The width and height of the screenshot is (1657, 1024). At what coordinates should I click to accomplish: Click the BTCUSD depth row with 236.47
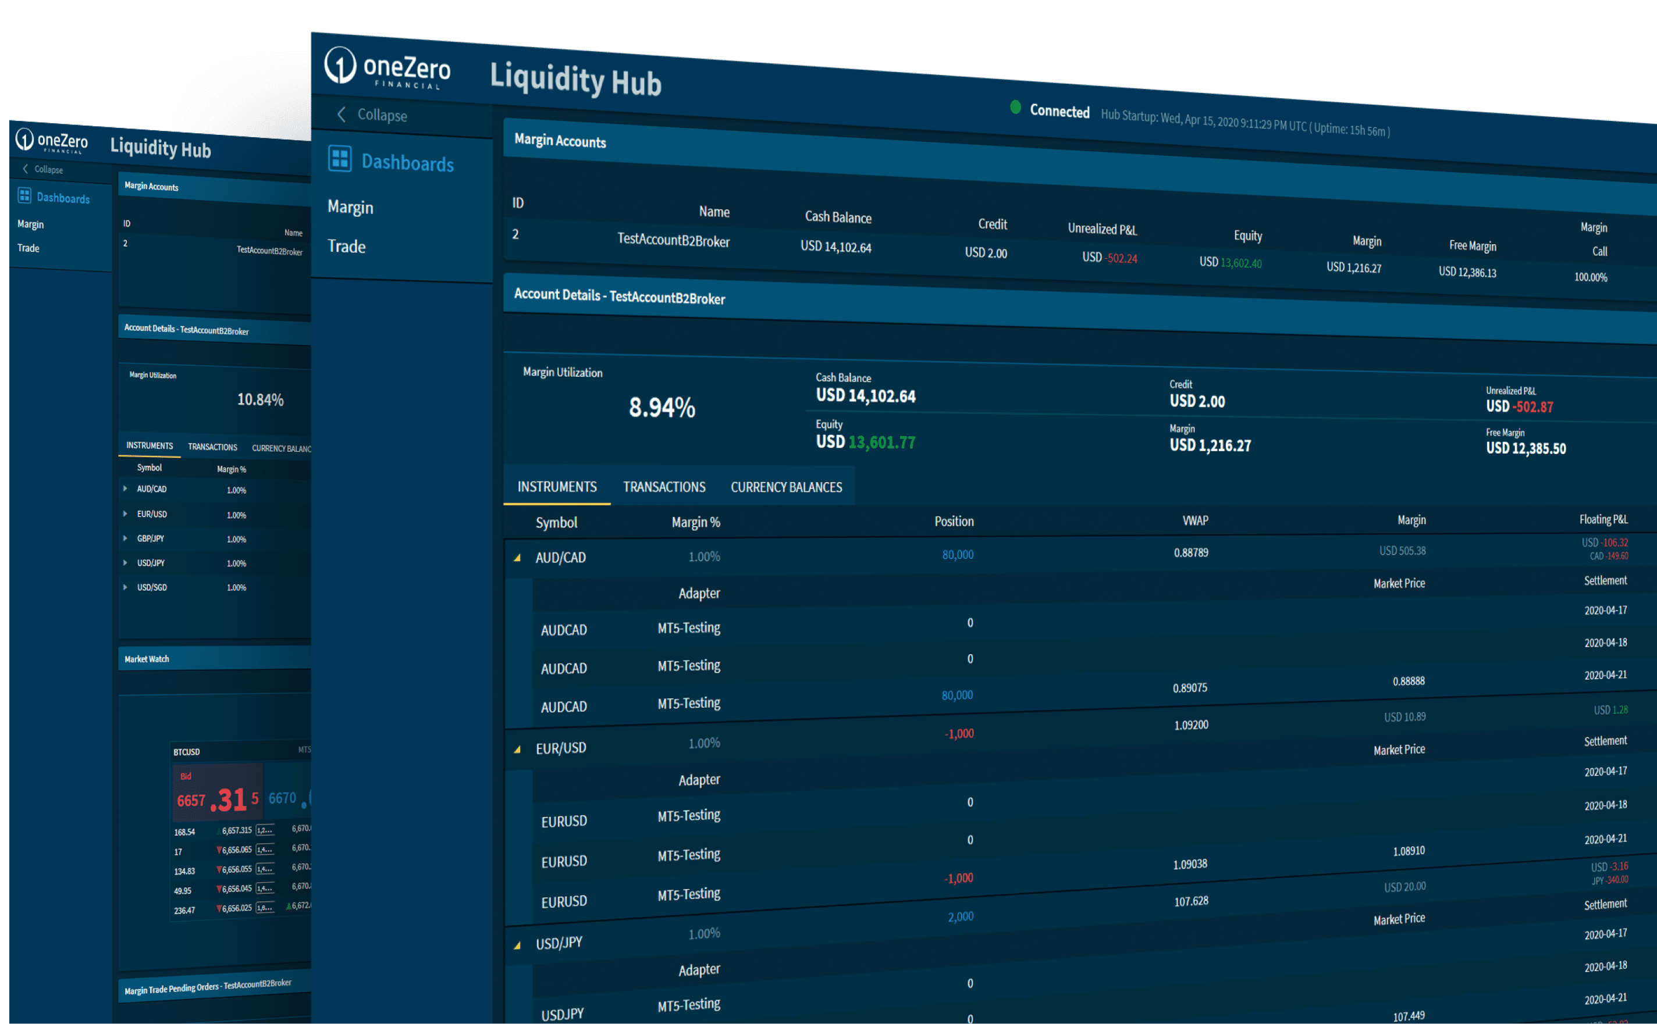(x=242, y=909)
